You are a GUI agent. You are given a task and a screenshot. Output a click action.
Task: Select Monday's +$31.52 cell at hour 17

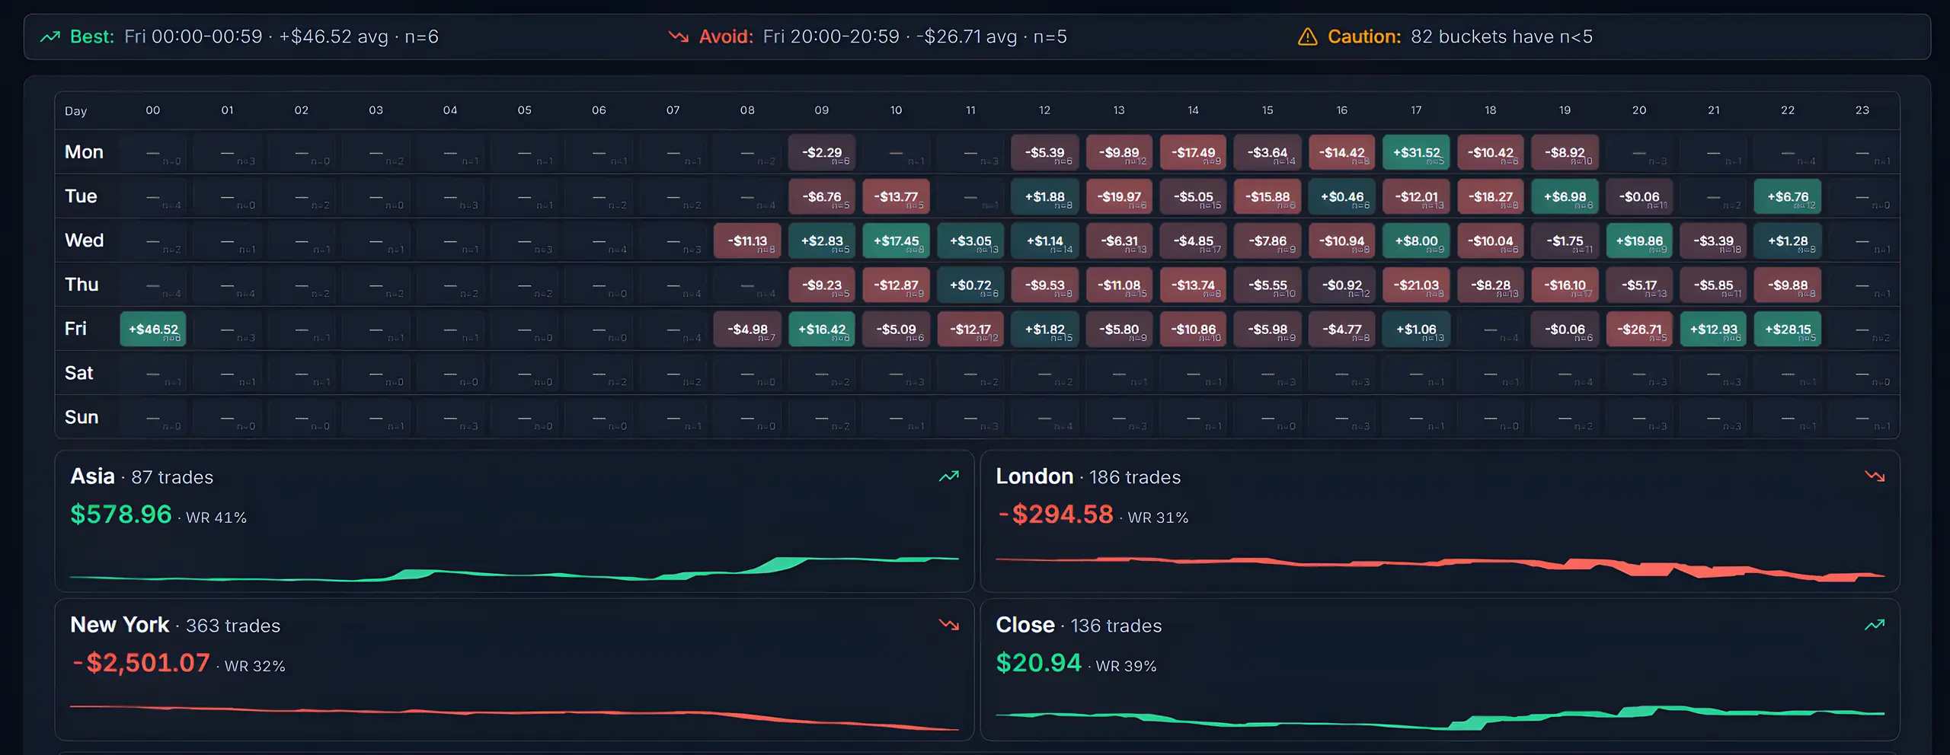(1415, 151)
